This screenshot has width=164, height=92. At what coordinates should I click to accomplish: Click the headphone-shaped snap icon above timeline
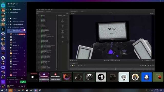point(143,65)
